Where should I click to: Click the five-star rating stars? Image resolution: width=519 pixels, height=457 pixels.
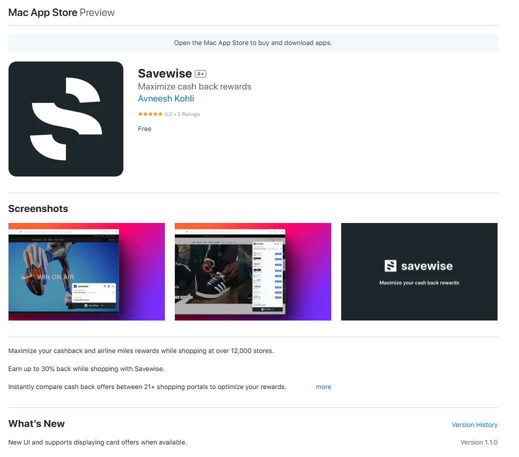click(150, 114)
